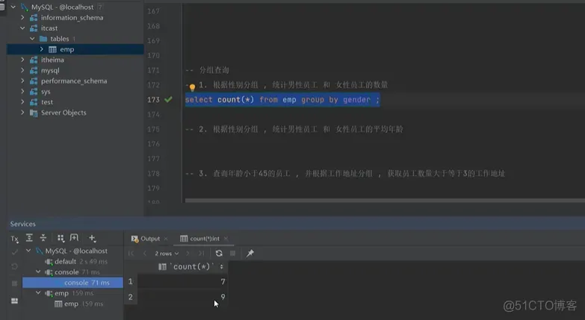
Task: Click the Collapse All icon in Services
Action: click(43, 238)
